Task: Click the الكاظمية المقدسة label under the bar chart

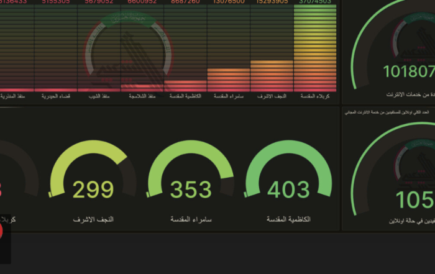Action: click(185, 96)
